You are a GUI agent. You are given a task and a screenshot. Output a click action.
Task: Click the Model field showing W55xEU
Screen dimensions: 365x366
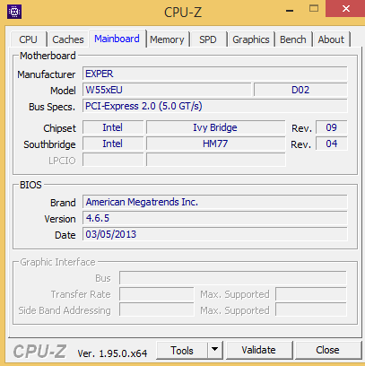[167, 90]
